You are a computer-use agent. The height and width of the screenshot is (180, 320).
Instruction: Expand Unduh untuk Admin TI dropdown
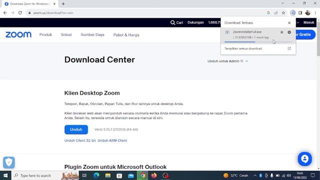228,61
